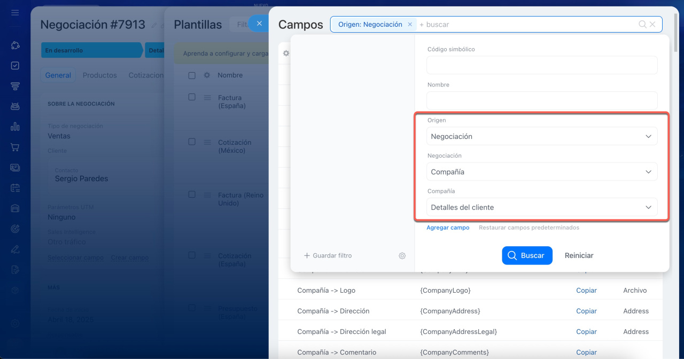Open the Tasks checkmark icon in sidebar
The height and width of the screenshot is (359, 684).
[x=15, y=66]
